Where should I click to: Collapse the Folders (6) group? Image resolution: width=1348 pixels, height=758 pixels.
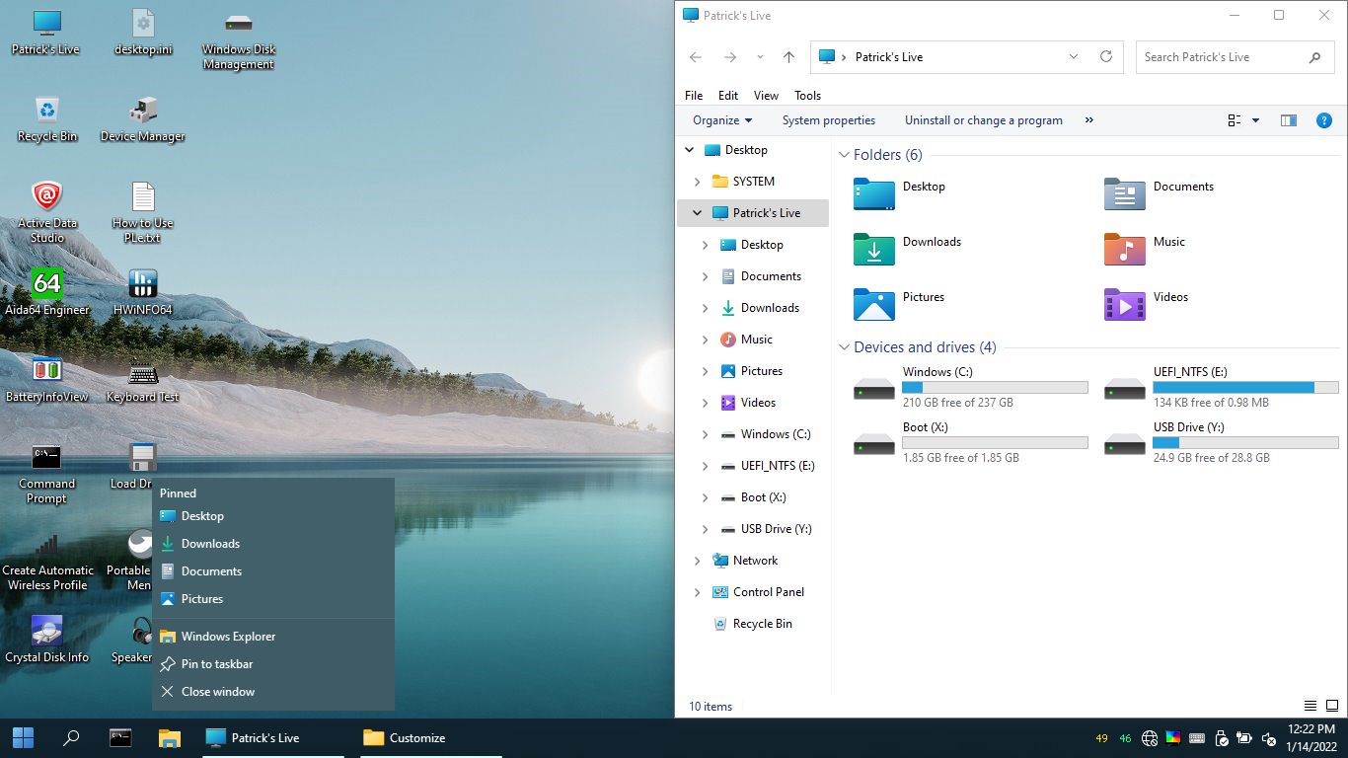844,155
